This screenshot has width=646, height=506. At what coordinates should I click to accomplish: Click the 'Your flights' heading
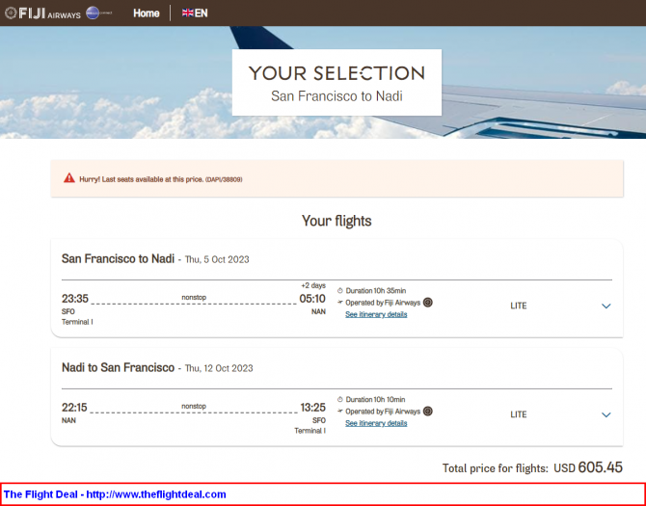point(336,221)
